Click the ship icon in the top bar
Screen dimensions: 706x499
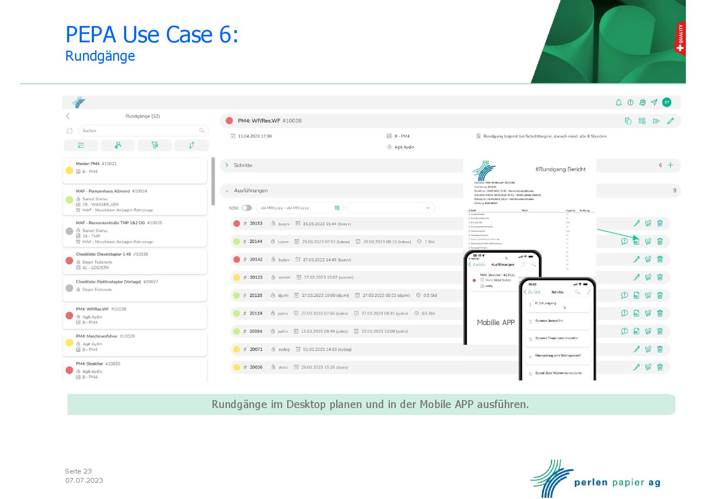642,102
